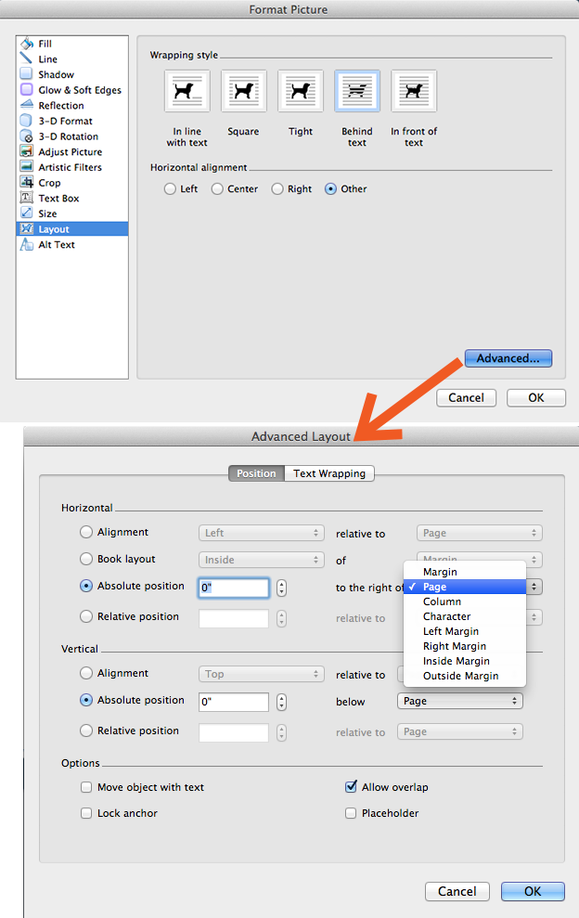This screenshot has width=579, height=918.
Task: Choose Column from the open dropdown list
Action: pos(442,601)
